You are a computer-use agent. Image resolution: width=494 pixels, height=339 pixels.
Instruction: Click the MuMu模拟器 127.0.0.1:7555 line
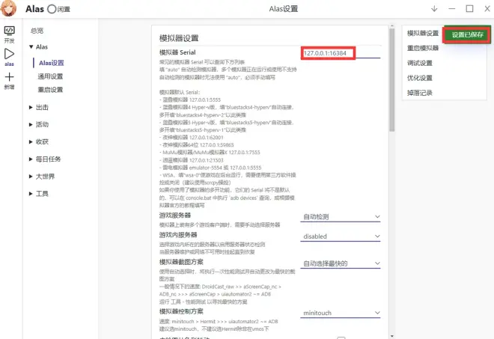click(x=210, y=153)
